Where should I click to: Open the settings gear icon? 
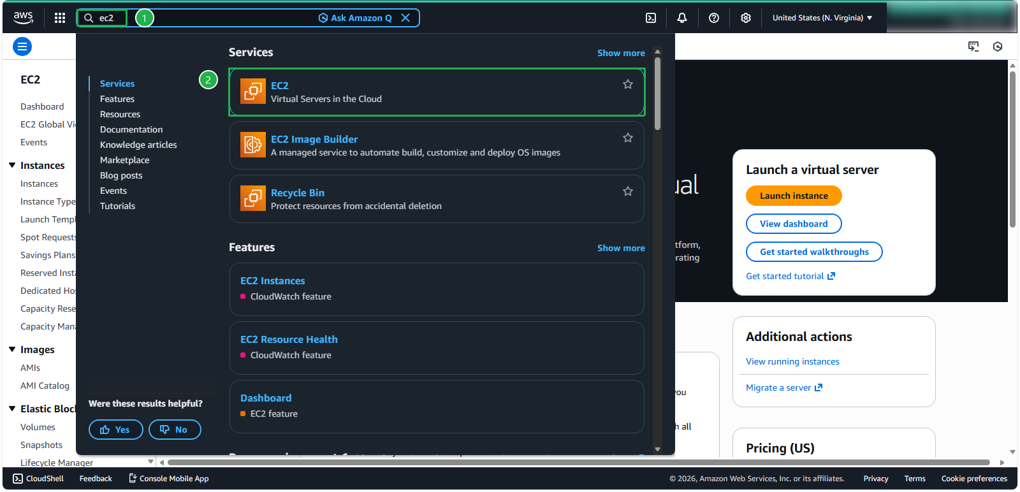coord(746,18)
